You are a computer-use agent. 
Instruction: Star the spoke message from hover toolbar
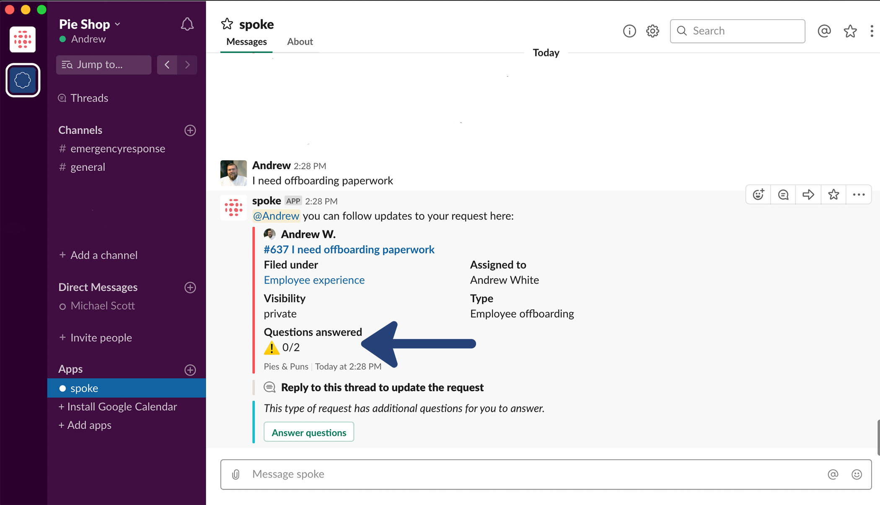coord(833,194)
